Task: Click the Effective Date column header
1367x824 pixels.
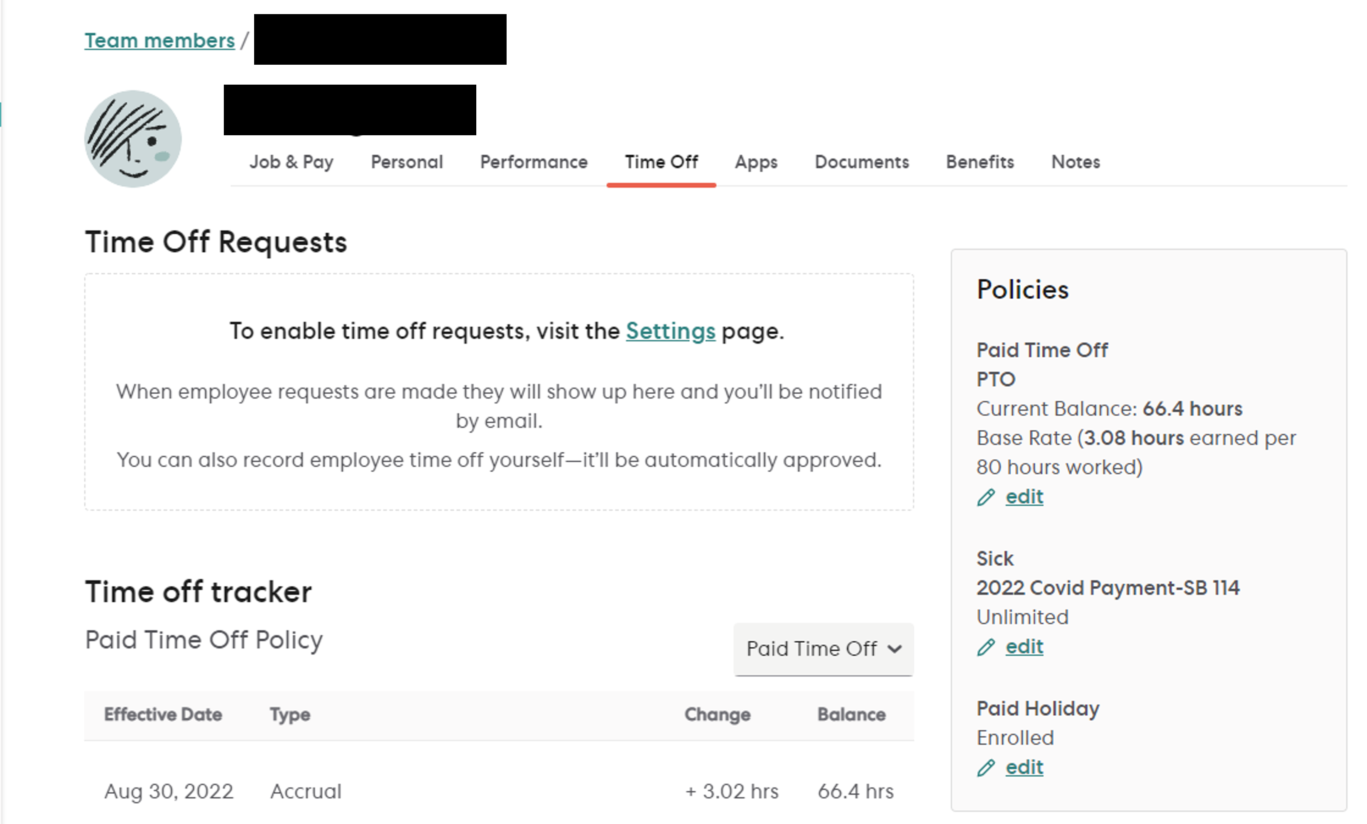Action: pyautogui.click(x=163, y=715)
